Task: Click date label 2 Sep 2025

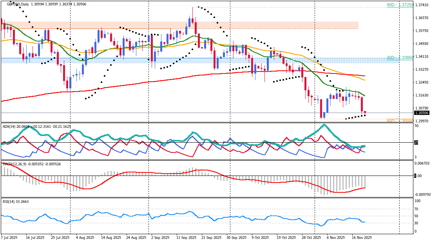Action: 160,238
